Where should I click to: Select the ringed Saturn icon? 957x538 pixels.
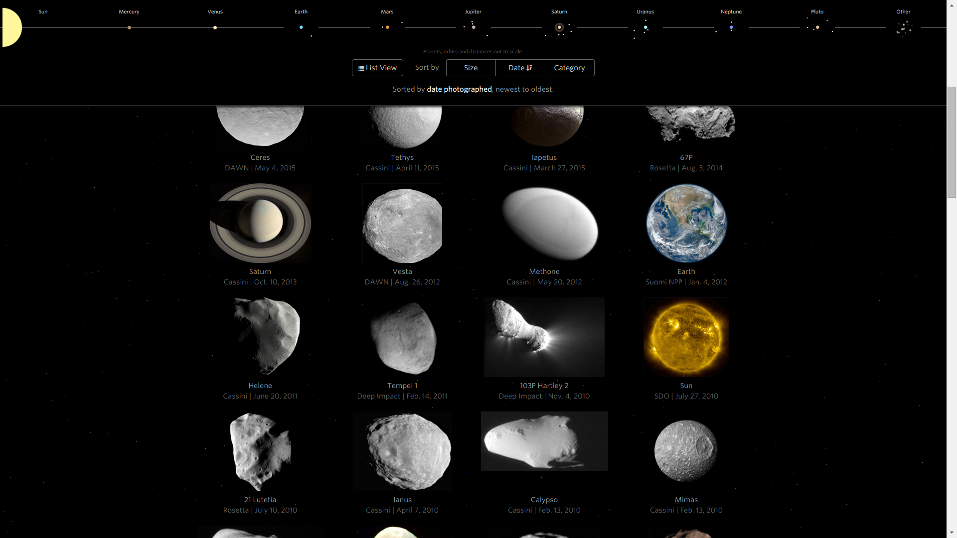pyautogui.click(x=559, y=27)
